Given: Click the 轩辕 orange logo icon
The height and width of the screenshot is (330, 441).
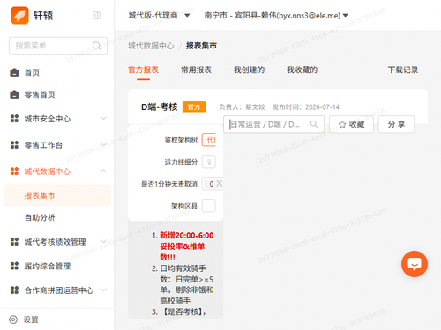Looking at the screenshot, I should (x=19, y=15).
